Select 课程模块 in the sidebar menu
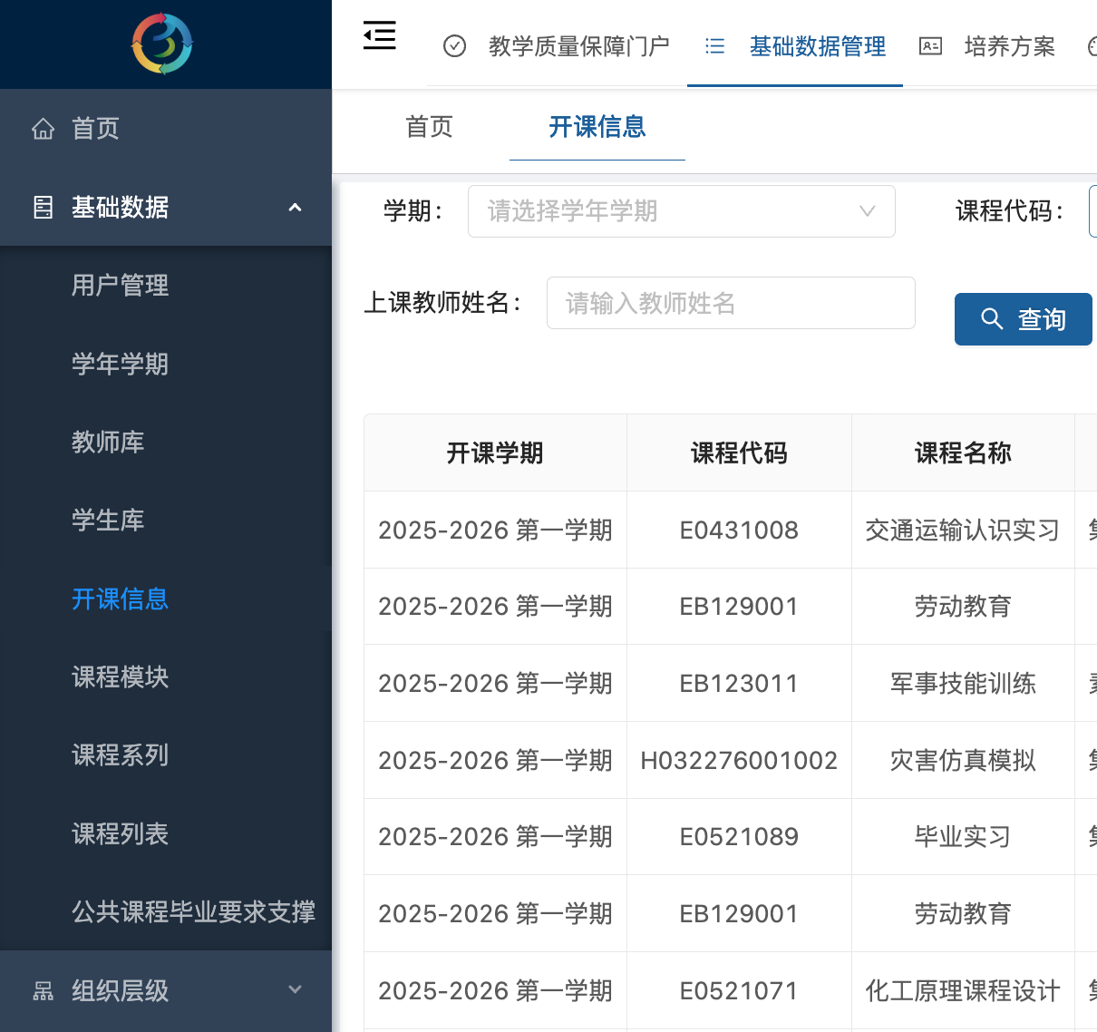 pos(120,677)
